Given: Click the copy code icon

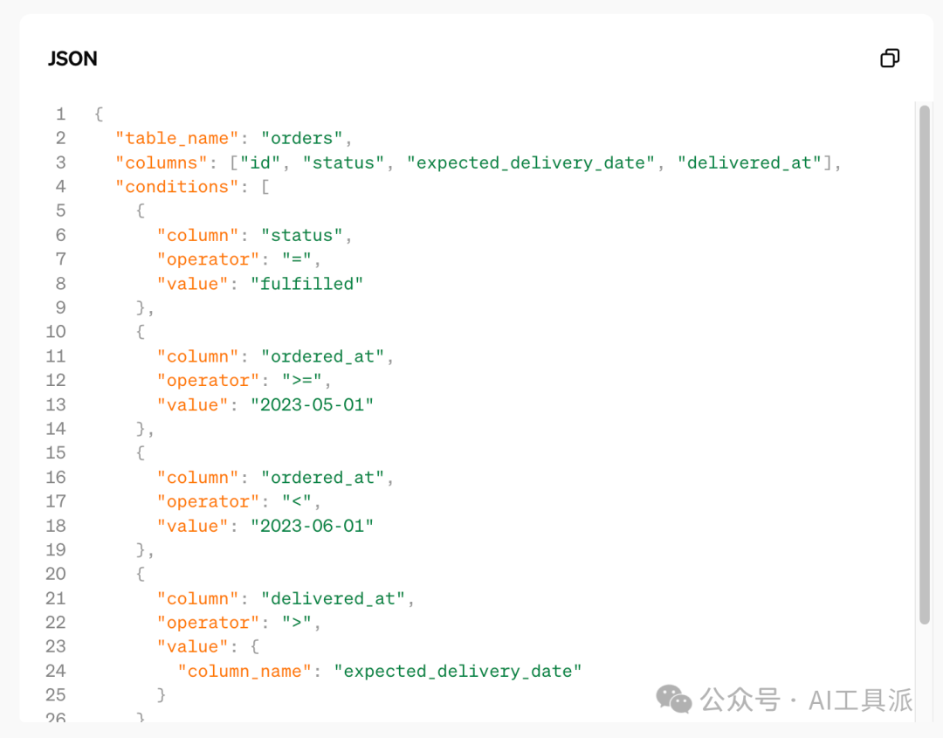Looking at the screenshot, I should point(890,59).
